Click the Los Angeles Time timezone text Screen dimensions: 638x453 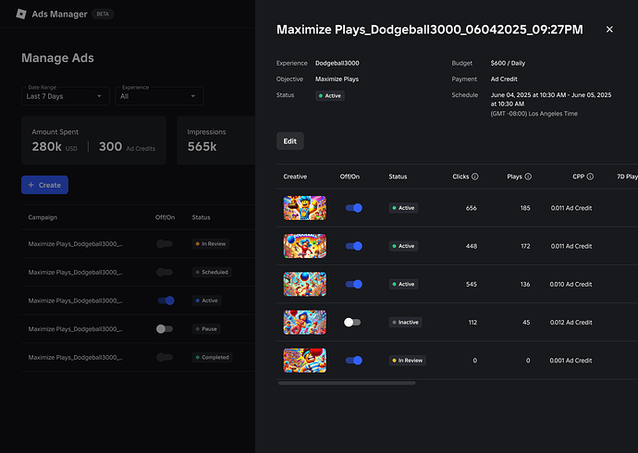click(534, 114)
